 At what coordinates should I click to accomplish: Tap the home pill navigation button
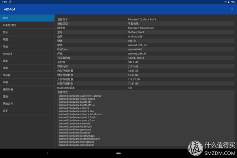coord(118,153)
